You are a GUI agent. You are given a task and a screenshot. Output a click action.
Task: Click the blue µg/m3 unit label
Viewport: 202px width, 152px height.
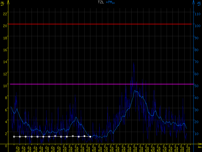[199, 4]
